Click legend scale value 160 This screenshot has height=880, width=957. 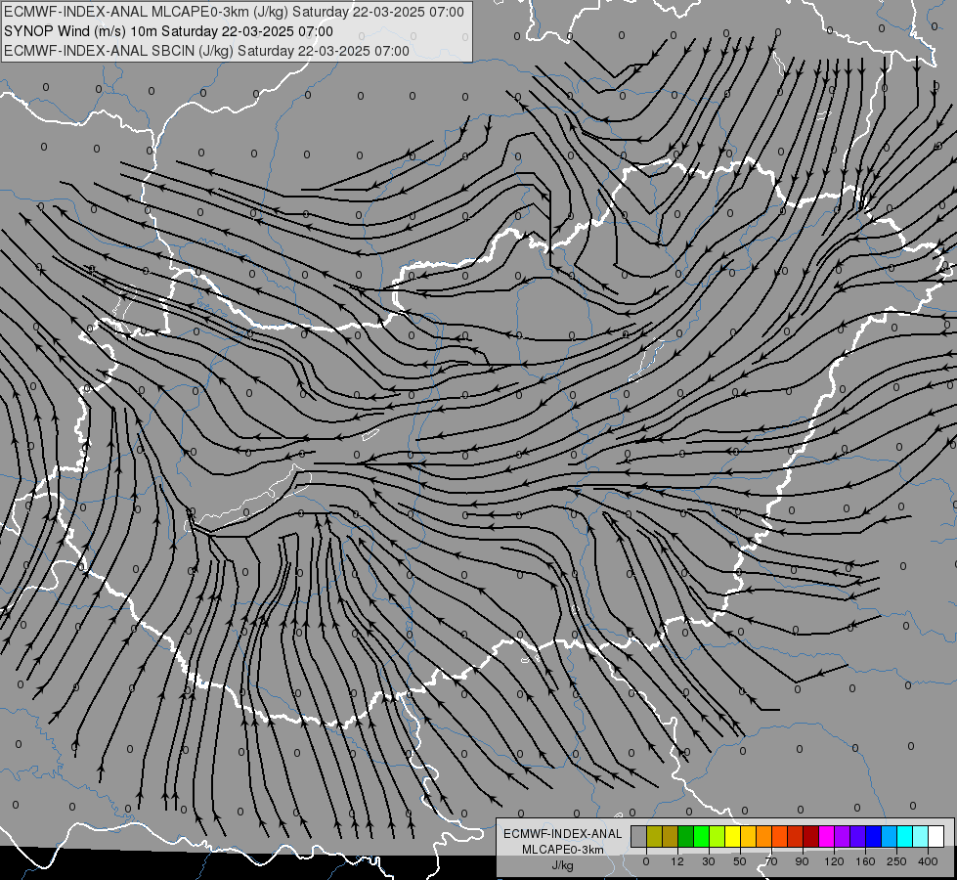865,861
